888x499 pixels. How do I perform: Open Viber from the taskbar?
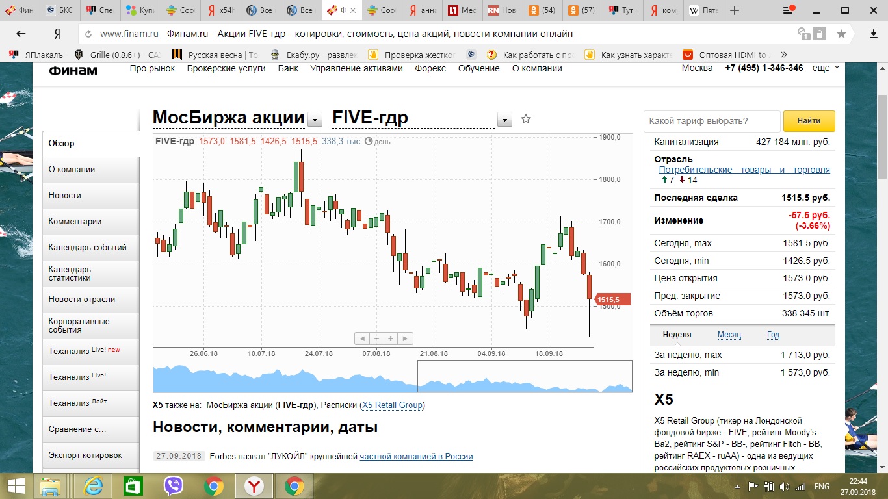pos(173,486)
